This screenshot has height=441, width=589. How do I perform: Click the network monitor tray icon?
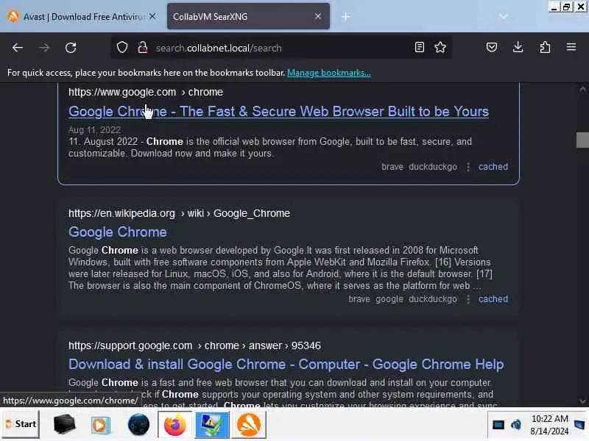498,426
